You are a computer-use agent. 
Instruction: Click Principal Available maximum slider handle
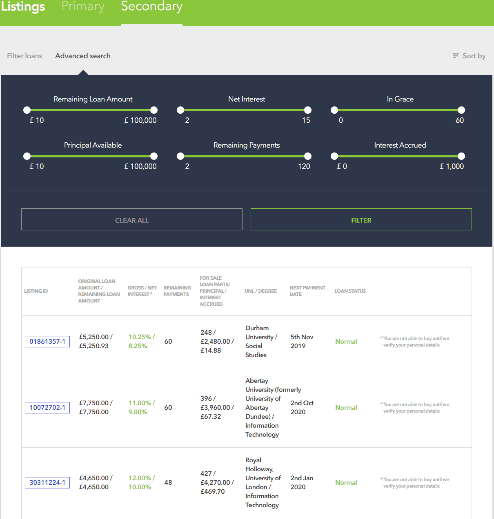tap(154, 156)
